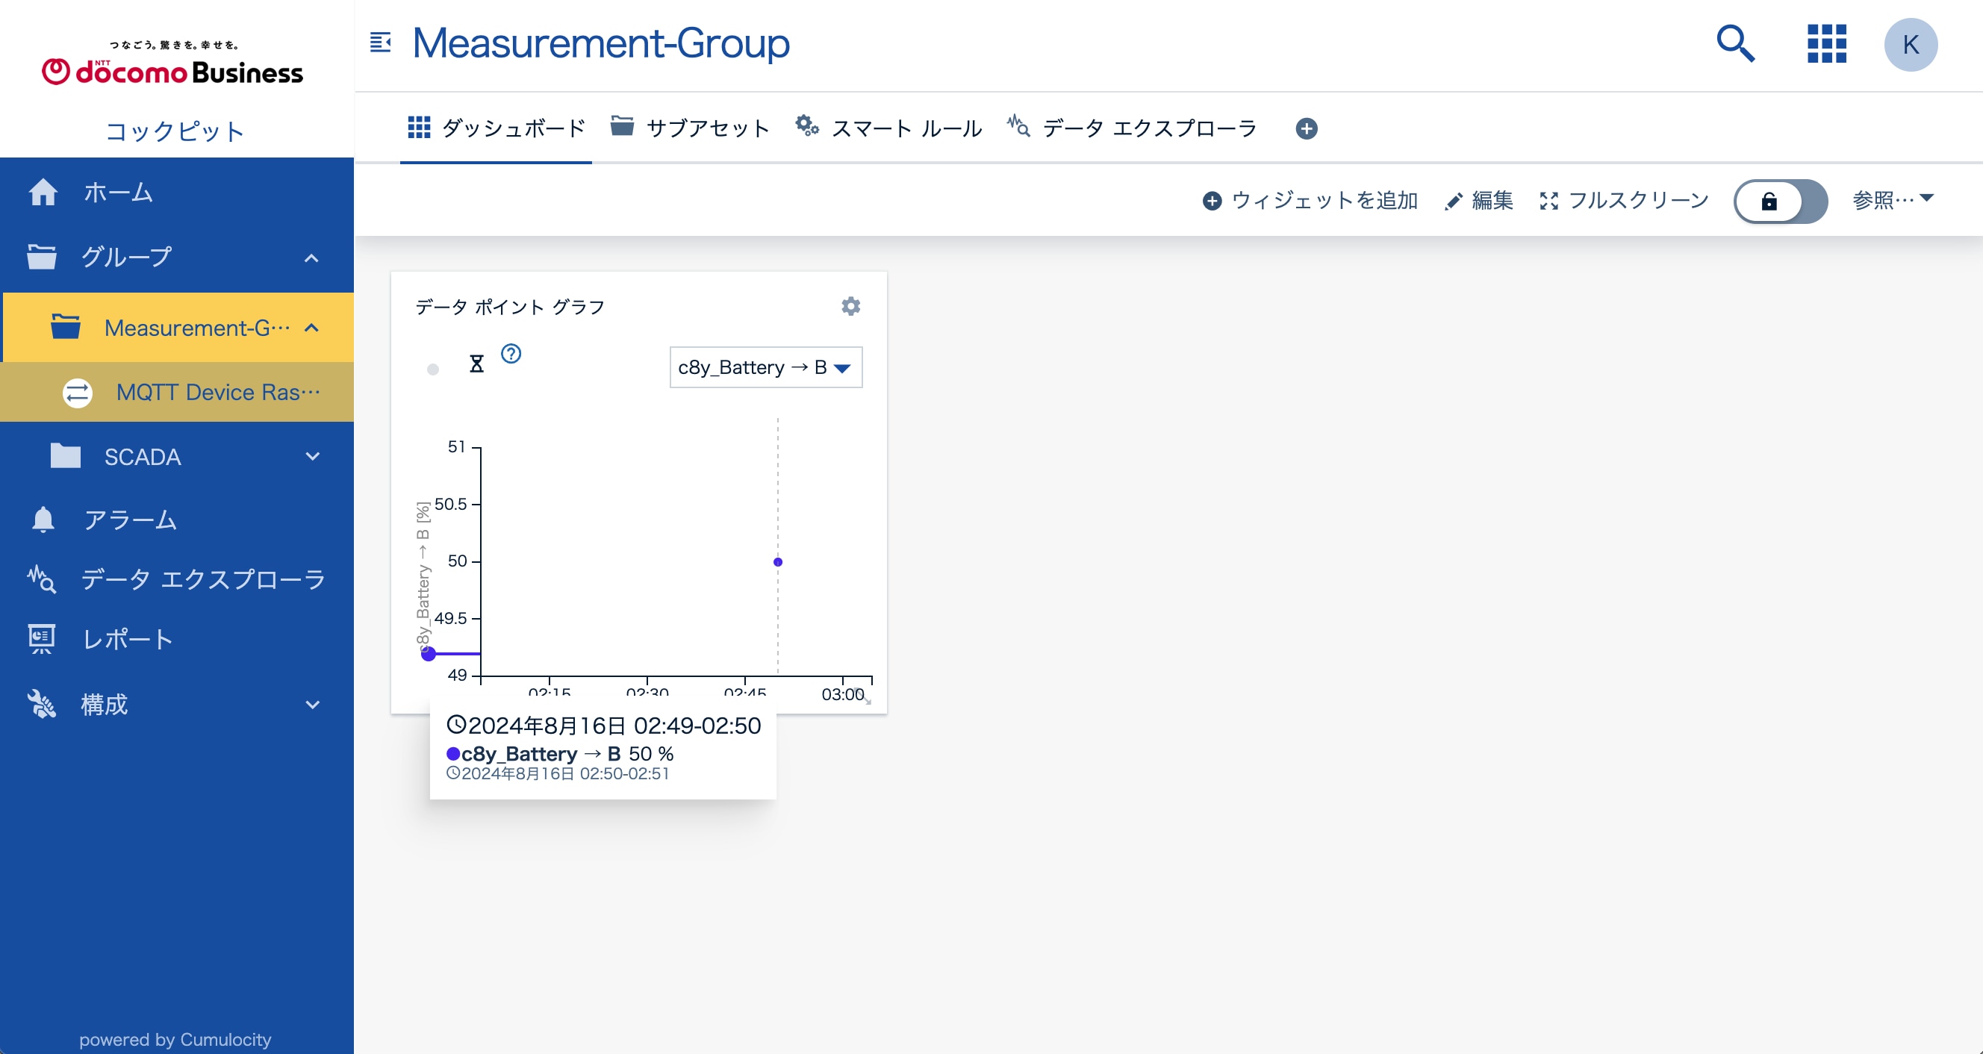
Task: Collapse the グループ section chevron
Action: (x=312, y=258)
